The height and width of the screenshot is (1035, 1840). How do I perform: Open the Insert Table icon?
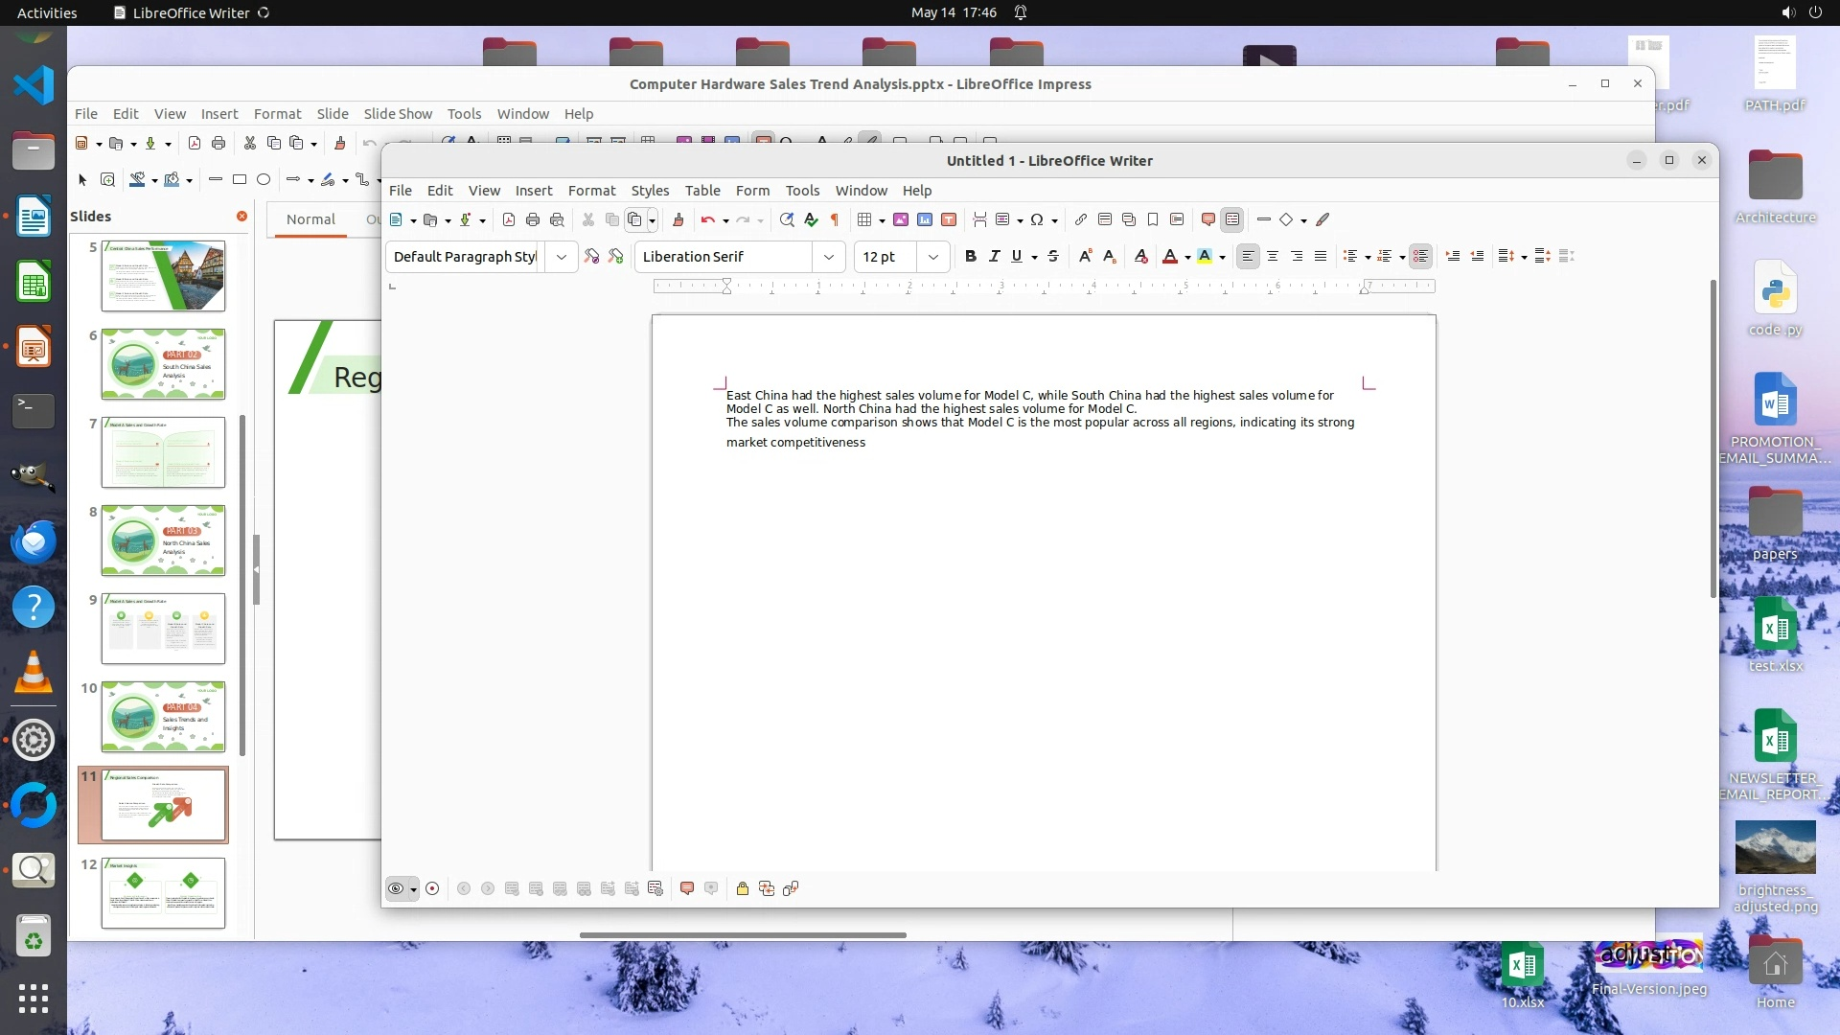(x=864, y=219)
